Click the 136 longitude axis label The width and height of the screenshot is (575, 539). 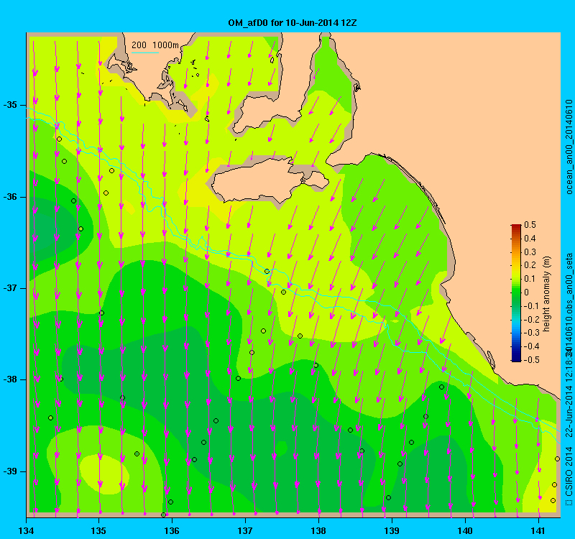[x=172, y=530]
